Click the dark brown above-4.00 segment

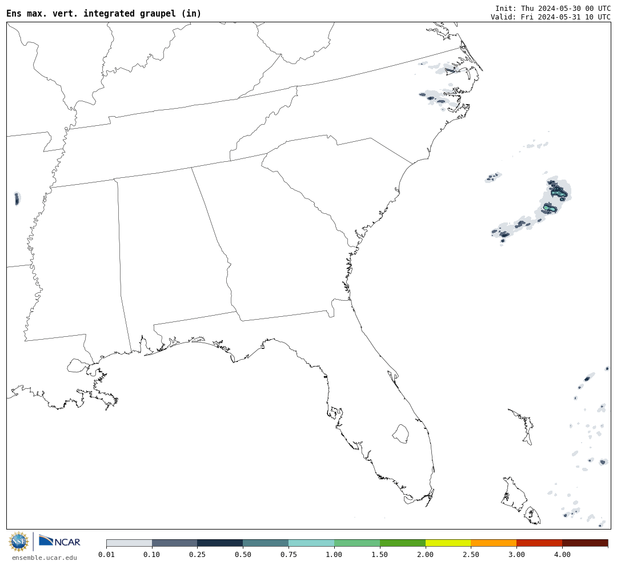point(585,543)
